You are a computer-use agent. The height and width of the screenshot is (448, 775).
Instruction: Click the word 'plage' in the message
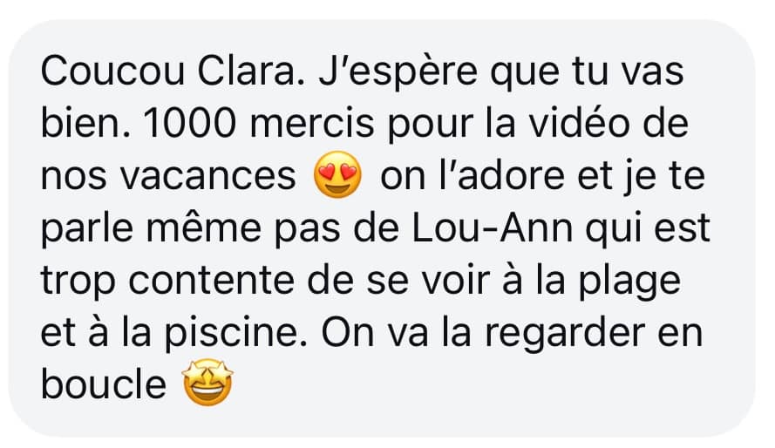(629, 282)
